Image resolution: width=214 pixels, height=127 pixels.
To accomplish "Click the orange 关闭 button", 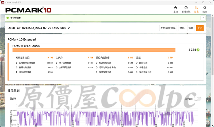I will click(200, 28).
